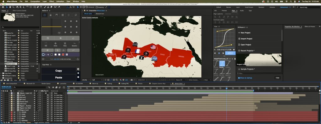Click the Dynamics tool in Motion 4

(74, 44)
